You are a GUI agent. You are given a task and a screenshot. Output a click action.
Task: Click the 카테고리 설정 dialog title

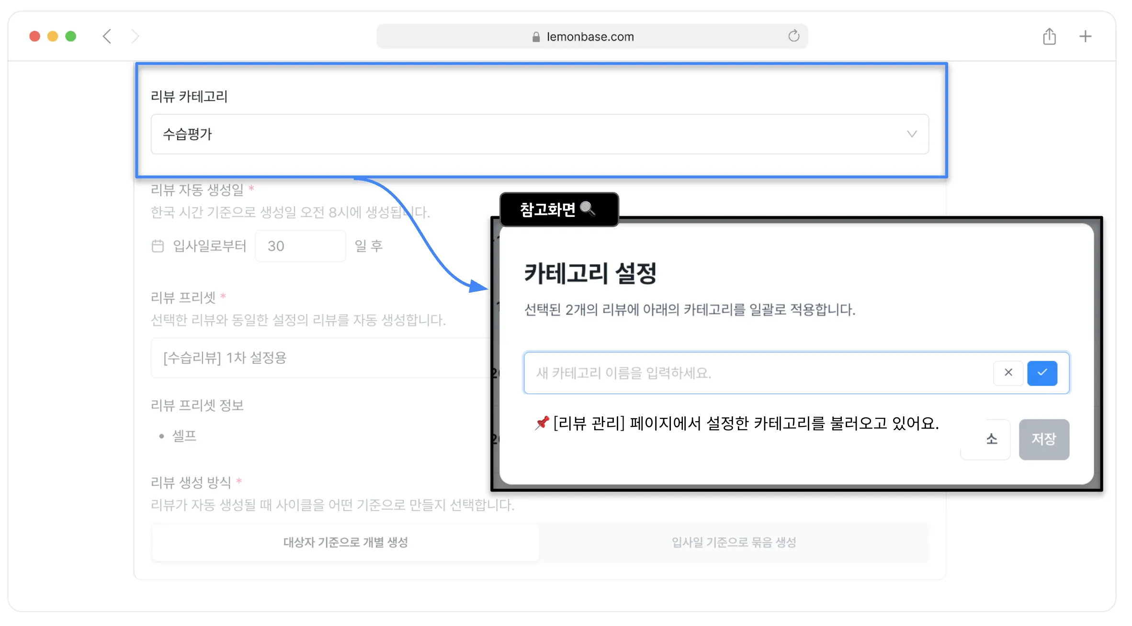pyautogui.click(x=590, y=274)
